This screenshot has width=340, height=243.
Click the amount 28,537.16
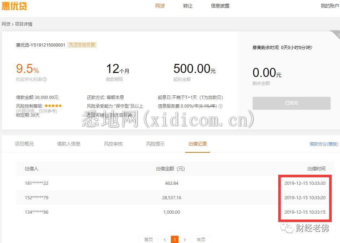[172, 198]
